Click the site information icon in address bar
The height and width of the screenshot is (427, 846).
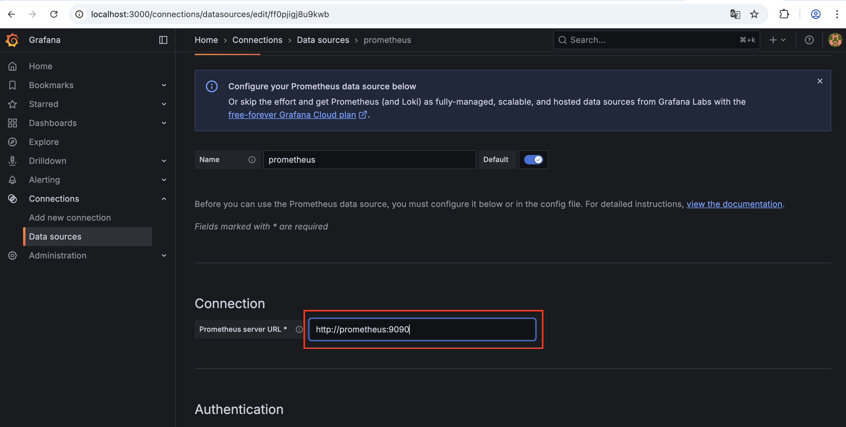coord(79,14)
